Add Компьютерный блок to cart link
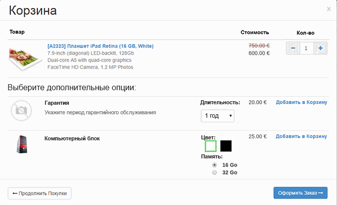The width and height of the screenshot is (337, 205). (301, 136)
